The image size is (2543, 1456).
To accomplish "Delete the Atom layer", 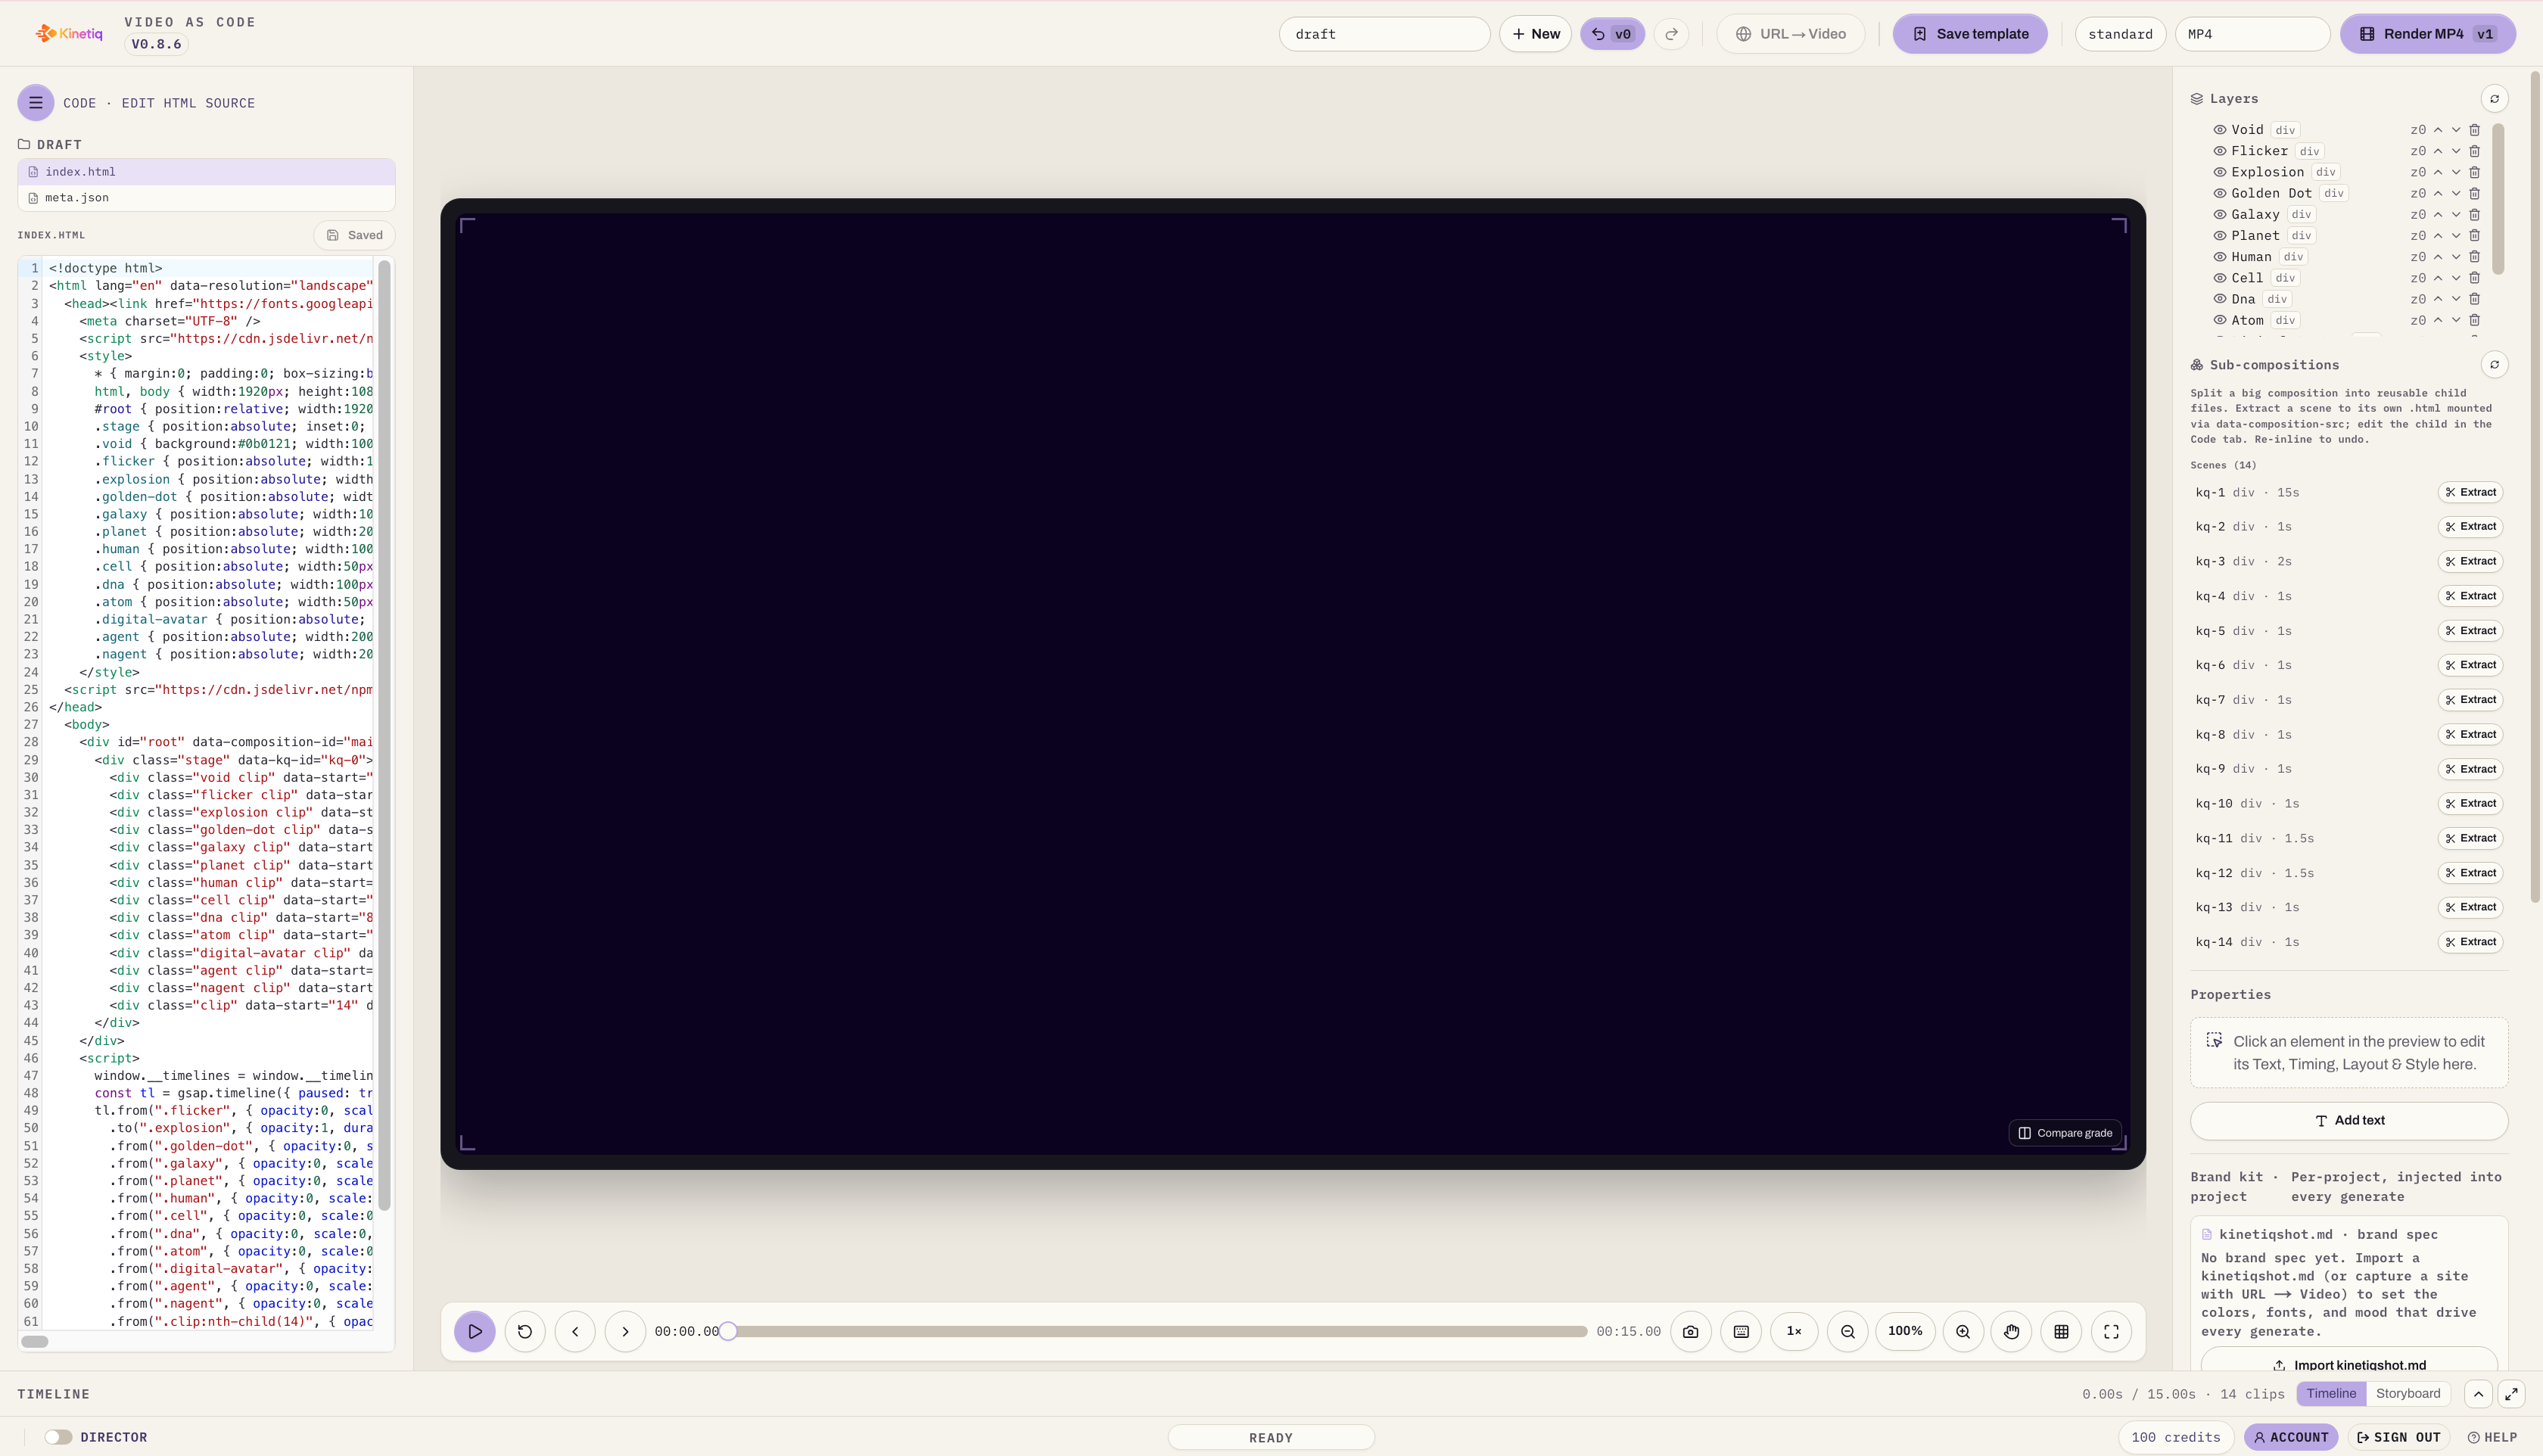I will [2474, 320].
